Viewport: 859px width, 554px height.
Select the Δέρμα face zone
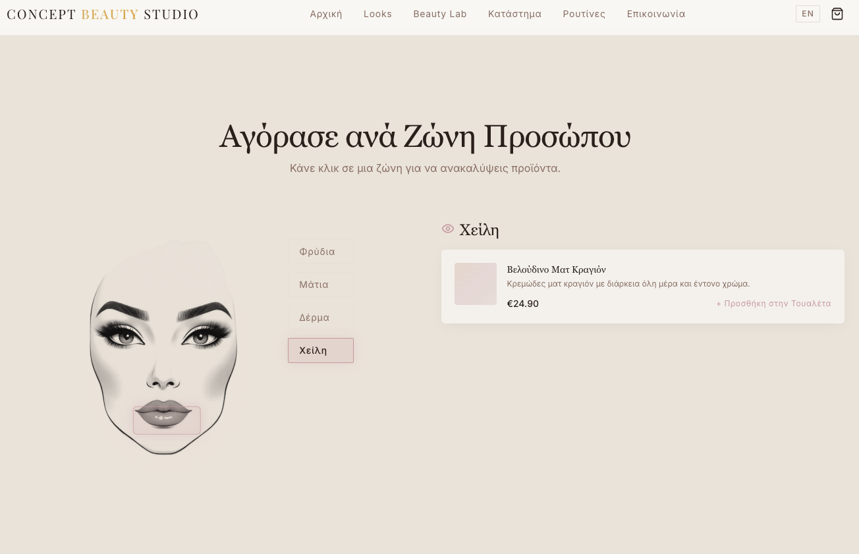tap(321, 318)
